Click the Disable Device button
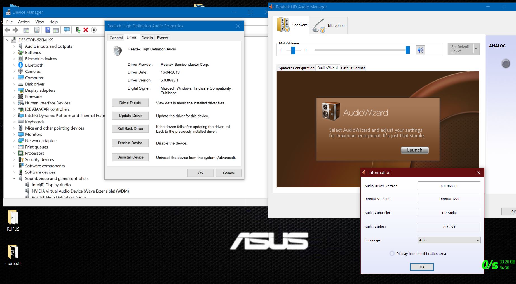516x284 pixels. 130,143
